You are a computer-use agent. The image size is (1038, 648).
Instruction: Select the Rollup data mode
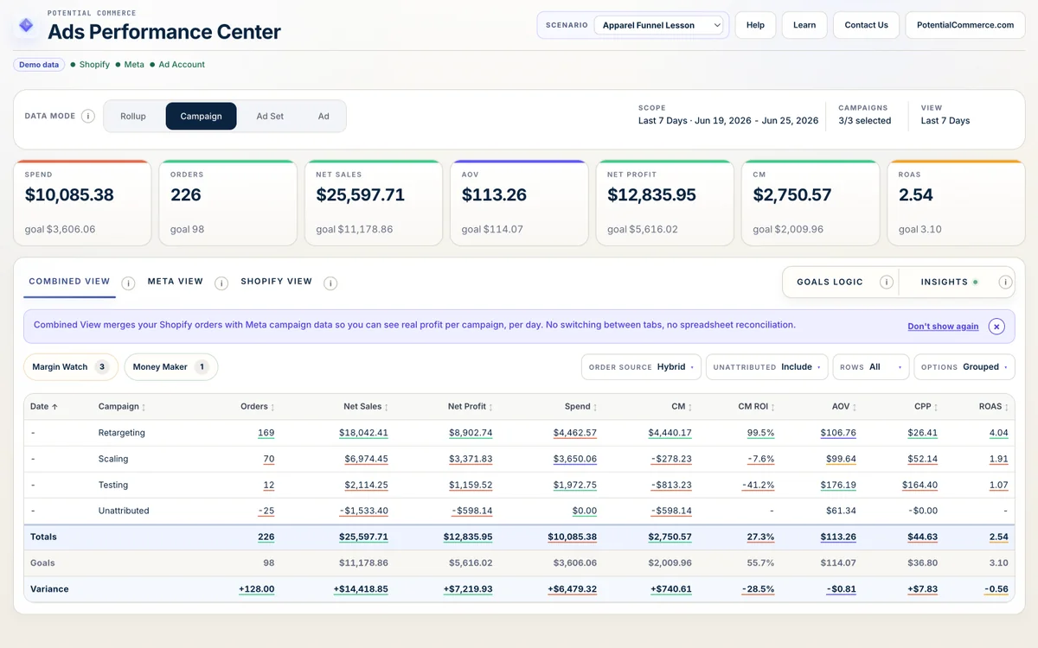pos(133,116)
